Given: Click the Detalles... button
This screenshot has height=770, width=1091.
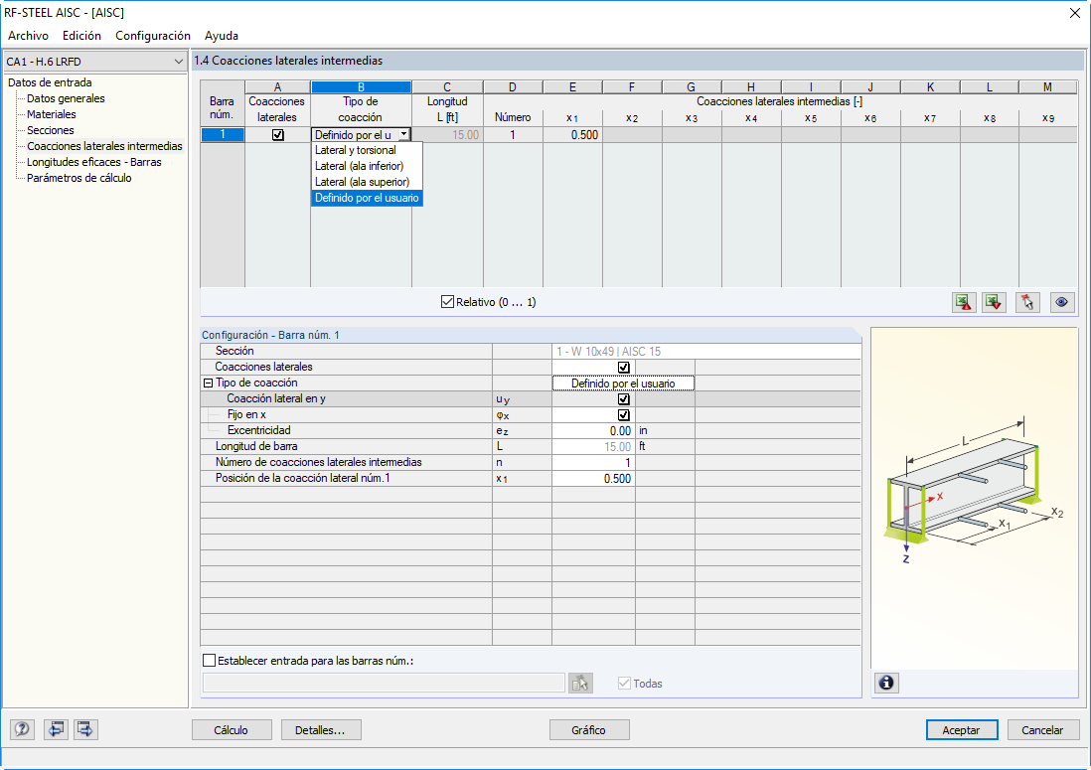Looking at the screenshot, I should click(x=320, y=729).
